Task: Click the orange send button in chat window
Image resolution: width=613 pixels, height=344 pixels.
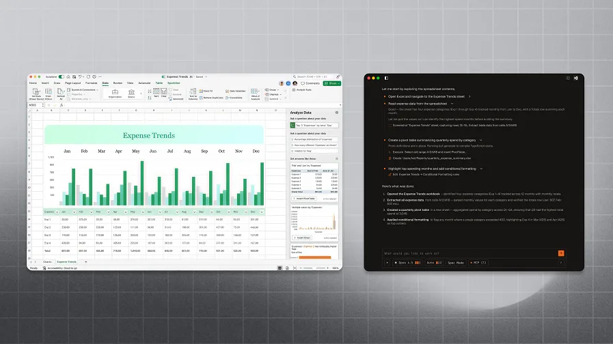Action: (x=561, y=253)
